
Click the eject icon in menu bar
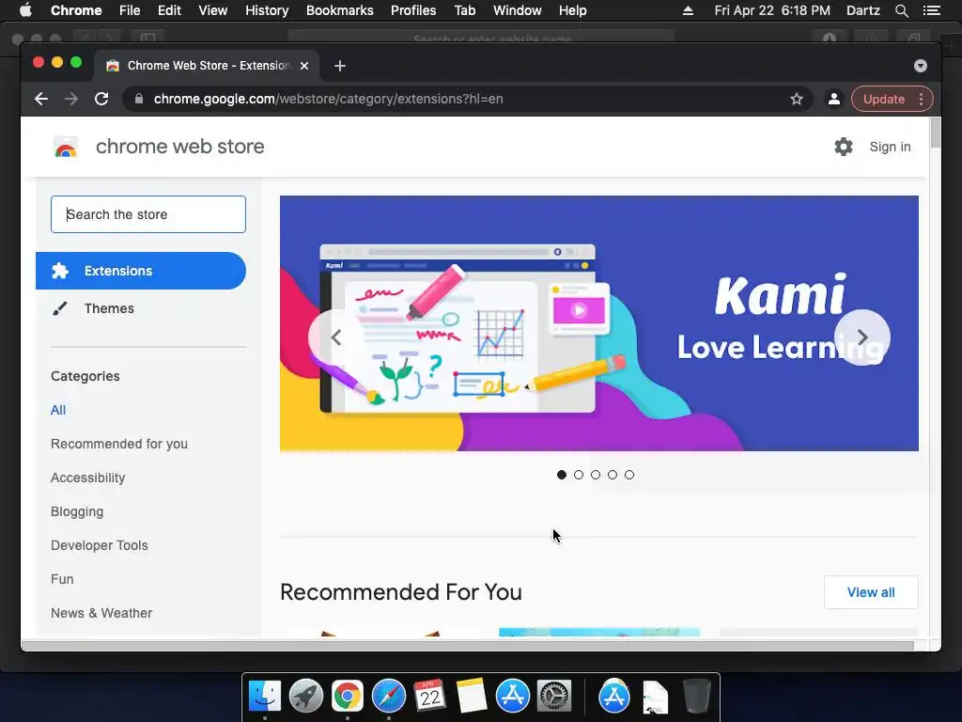coord(689,10)
